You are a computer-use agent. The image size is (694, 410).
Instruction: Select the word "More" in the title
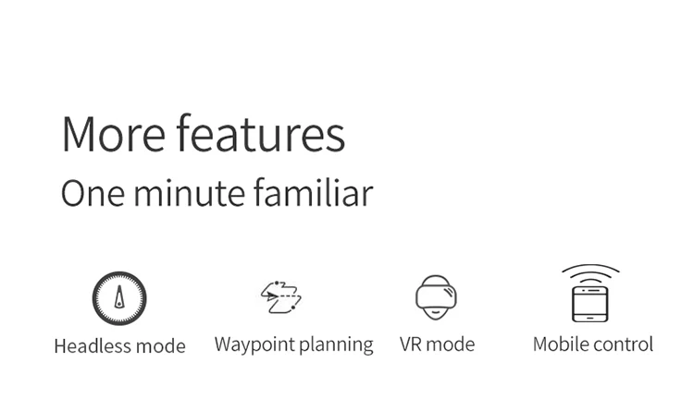point(114,134)
